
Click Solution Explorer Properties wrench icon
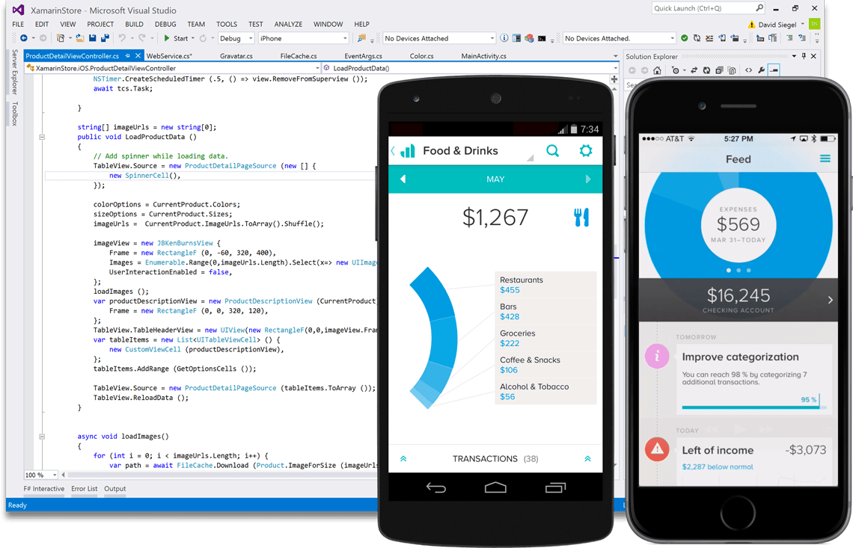(761, 70)
